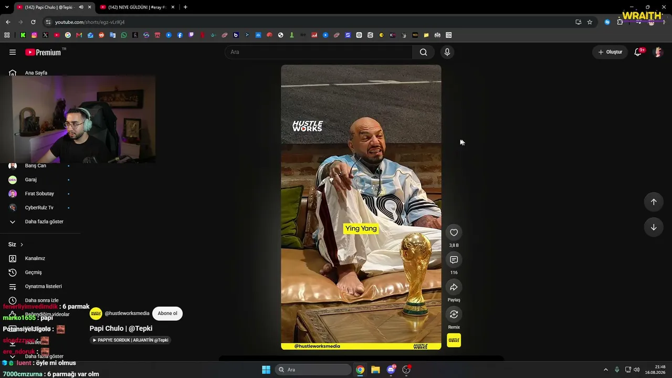Expand Daha fazla göster under subscriptions
The width and height of the screenshot is (672, 378).
pos(44,222)
